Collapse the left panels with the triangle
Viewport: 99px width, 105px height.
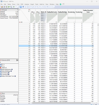(20, 10)
